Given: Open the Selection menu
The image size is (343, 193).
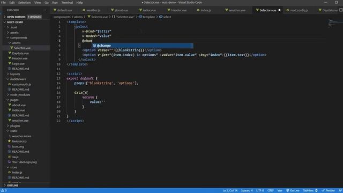Looking at the screenshot, I should pyautogui.click(x=24, y=2).
